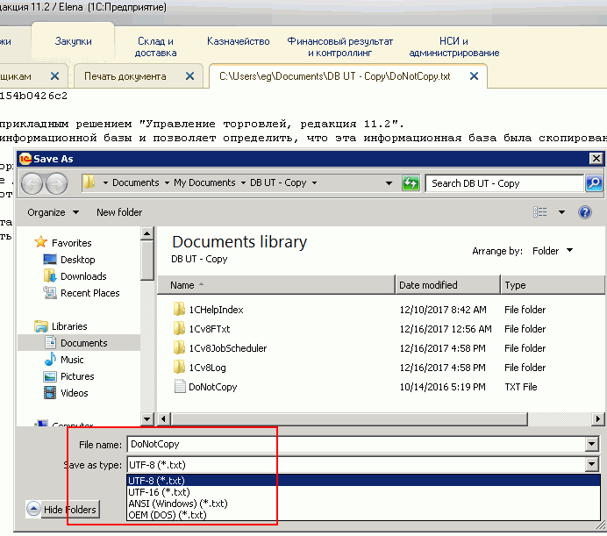Open the Закупки section tab
This screenshot has height=536, width=607.
pyautogui.click(x=73, y=41)
